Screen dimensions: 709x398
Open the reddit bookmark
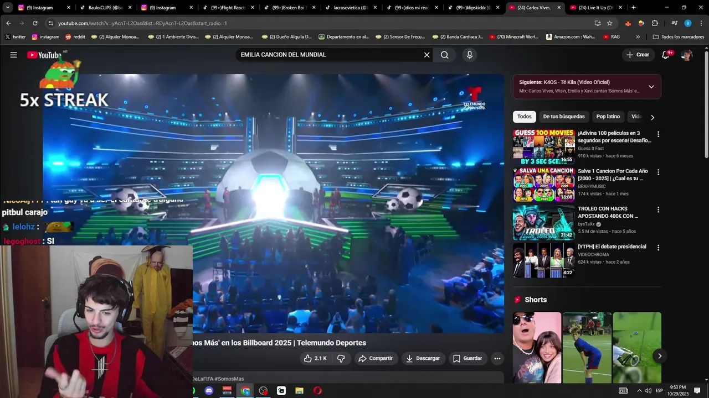coord(75,37)
